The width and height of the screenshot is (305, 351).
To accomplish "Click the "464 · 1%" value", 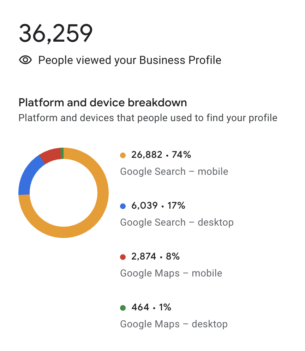I will (151, 307).
